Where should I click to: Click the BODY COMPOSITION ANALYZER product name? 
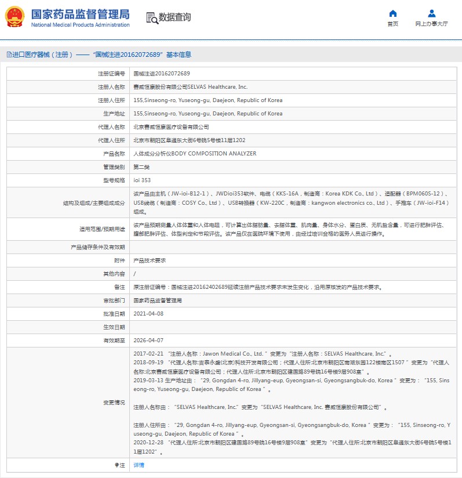click(x=195, y=154)
